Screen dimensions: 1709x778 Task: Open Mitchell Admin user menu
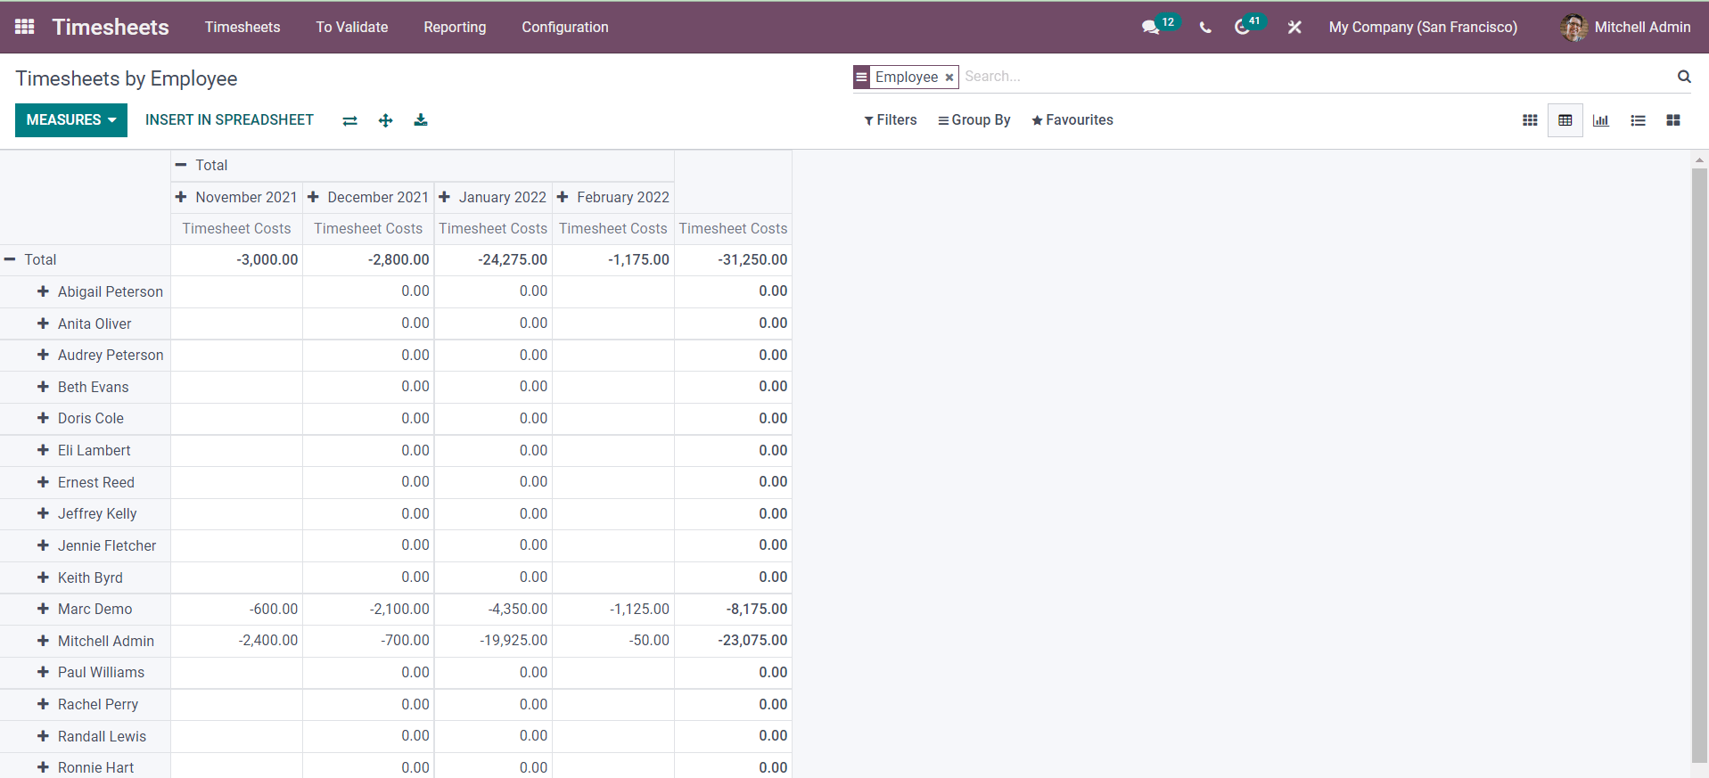tap(1625, 28)
